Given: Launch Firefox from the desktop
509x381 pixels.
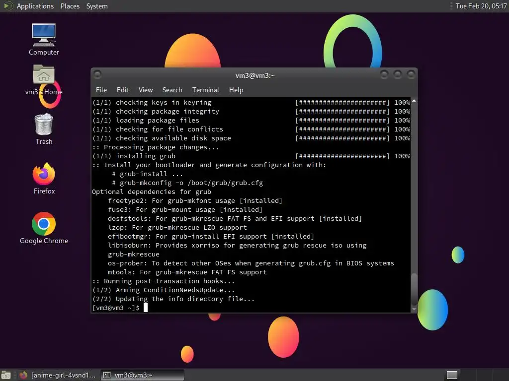Looking at the screenshot, I should 44,179.
